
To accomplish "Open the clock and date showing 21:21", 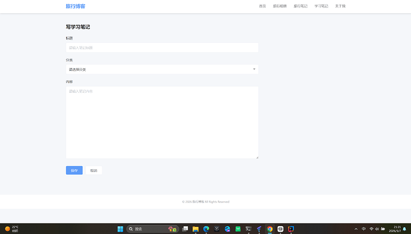I will [395, 229].
